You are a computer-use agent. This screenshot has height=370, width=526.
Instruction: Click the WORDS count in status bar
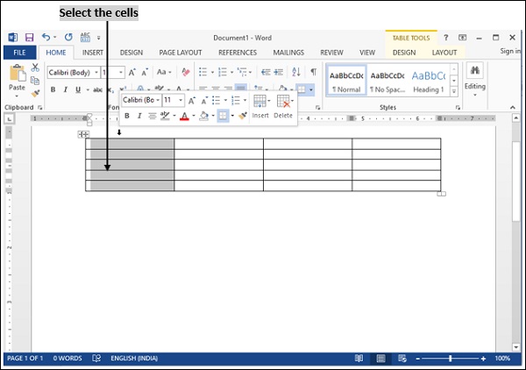(68, 359)
